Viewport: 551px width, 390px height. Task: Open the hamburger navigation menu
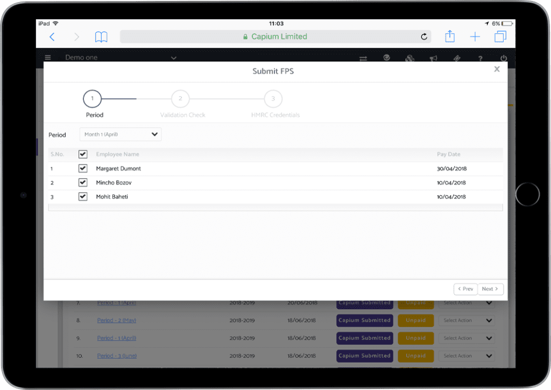[48, 58]
